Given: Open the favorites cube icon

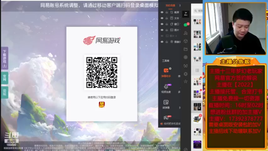Looking at the screenshot, I should [x=186, y=41].
